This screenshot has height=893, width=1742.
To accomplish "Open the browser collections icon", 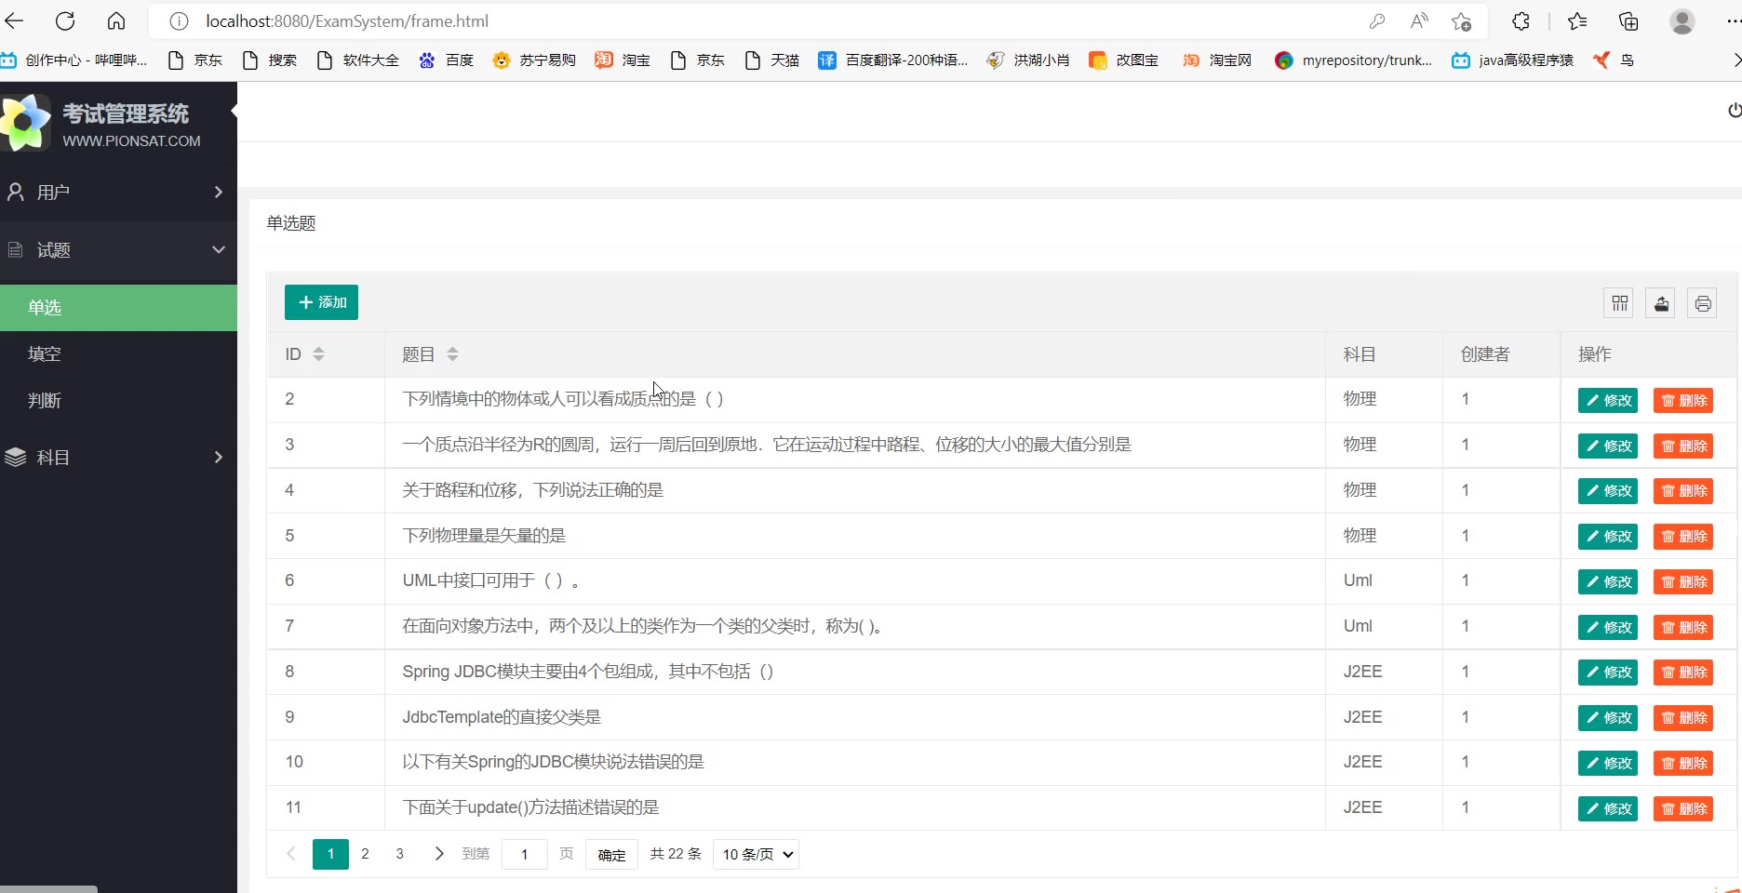I will [x=1628, y=21].
